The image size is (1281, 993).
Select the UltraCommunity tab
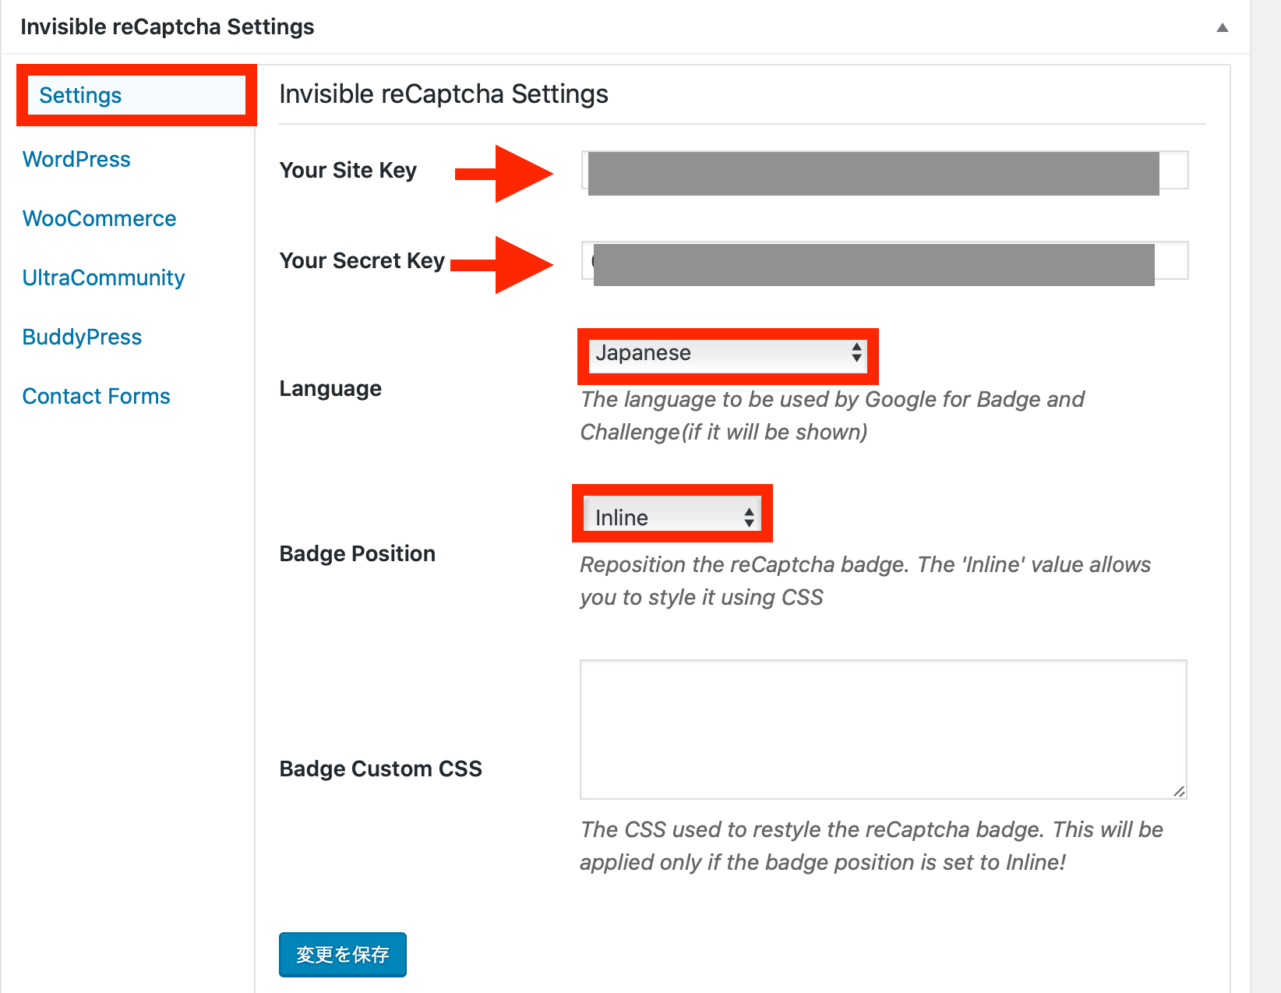click(104, 277)
